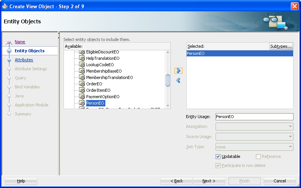Click the EligibleDiscountEO entity icon
This screenshot has height=188, width=301.
click(x=82, y=52)
